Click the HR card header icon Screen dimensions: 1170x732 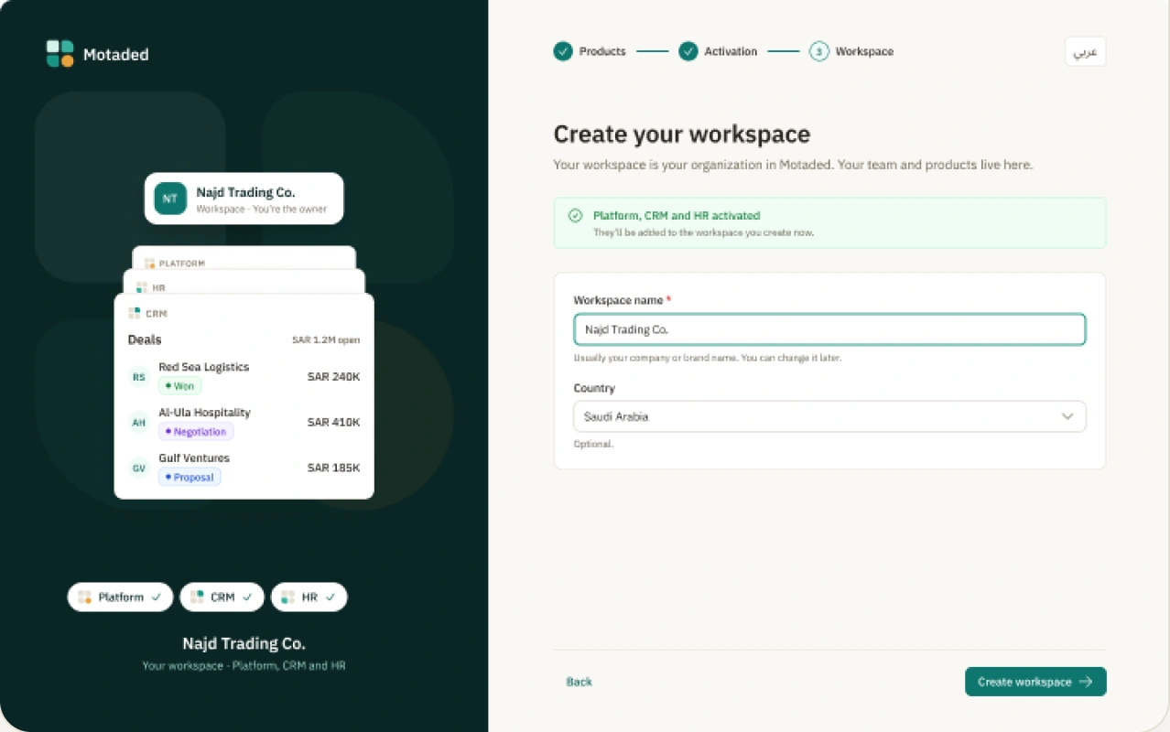pyautogui.click(x=143, y=287)
